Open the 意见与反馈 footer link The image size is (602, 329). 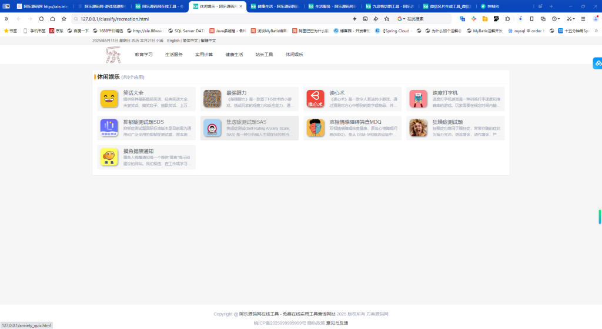coord(337,323)
